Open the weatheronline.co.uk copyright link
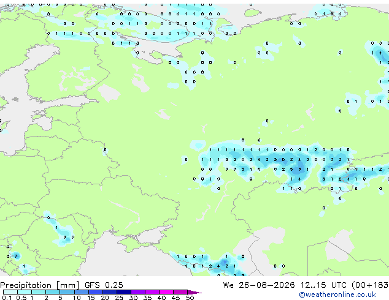This screenshot has width=389, height=300. [x=337, y=294]
